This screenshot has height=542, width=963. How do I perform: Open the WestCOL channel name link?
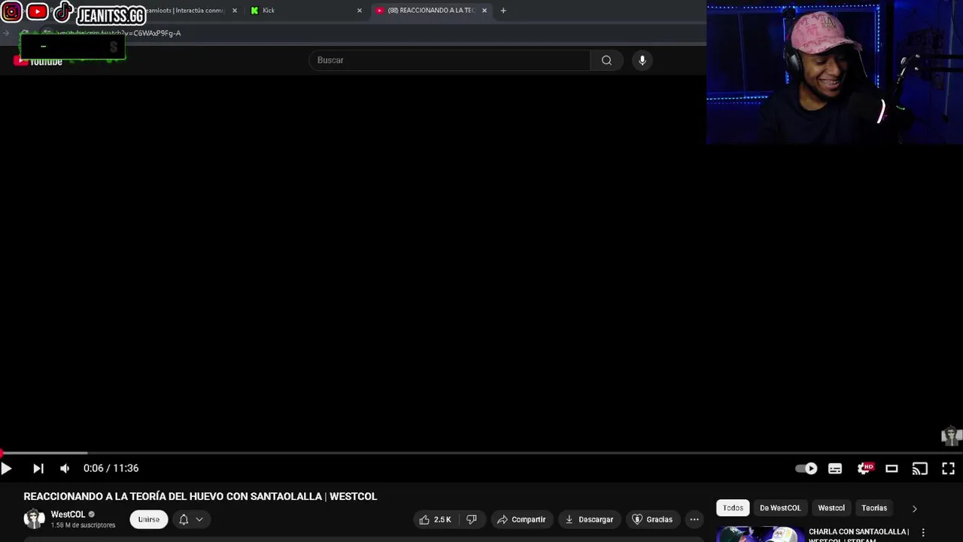point(68,515)
